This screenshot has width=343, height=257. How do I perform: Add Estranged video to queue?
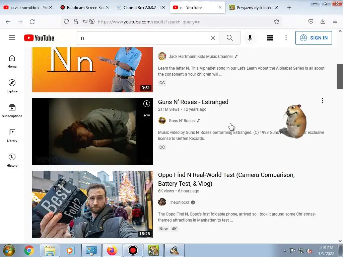point(147,114)
